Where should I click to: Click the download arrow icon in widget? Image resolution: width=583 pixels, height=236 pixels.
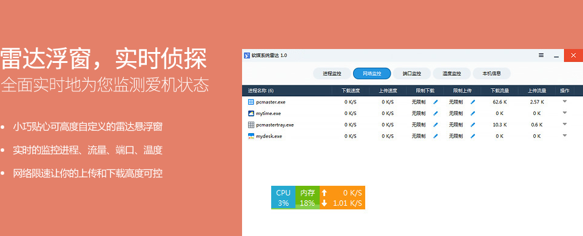[x=324, y=203]
